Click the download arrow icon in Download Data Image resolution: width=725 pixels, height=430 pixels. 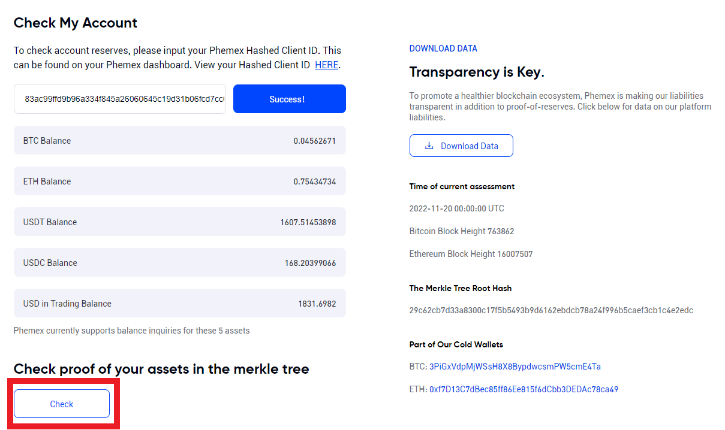pyautogui.click(x=429, y=146)
